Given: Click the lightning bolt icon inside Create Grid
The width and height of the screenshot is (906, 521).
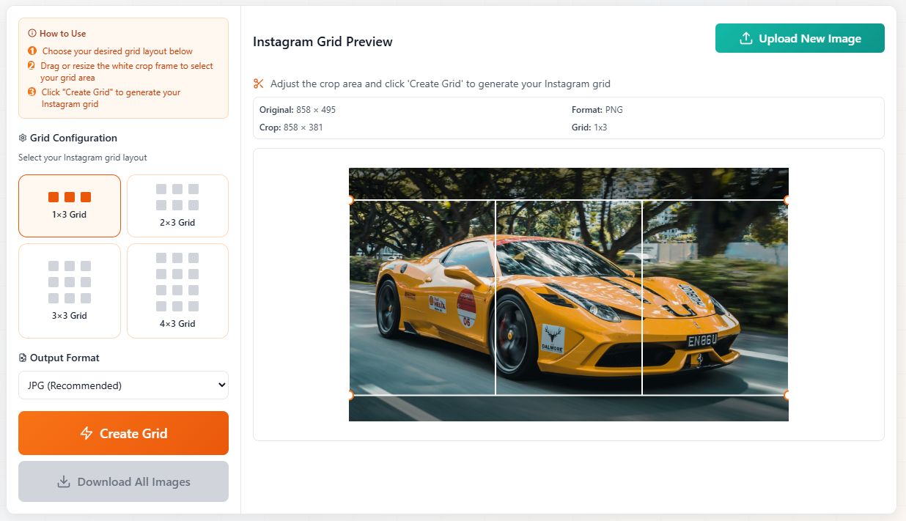Looking at the screenshot, I should (x=88, y=433).
